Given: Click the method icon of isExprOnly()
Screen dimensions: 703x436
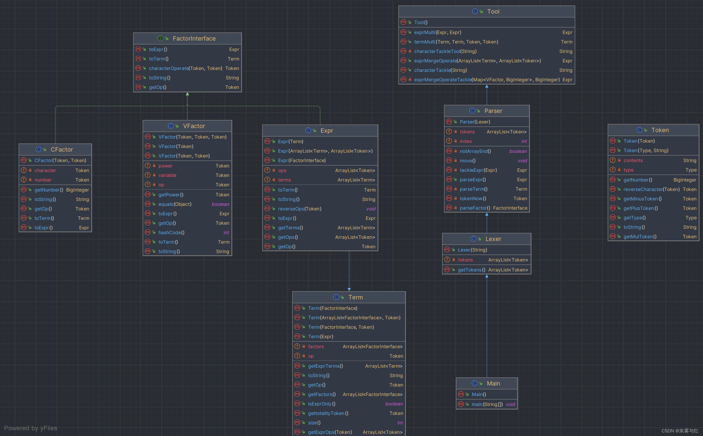Looking at the screenshot, I should click(297, 403).
